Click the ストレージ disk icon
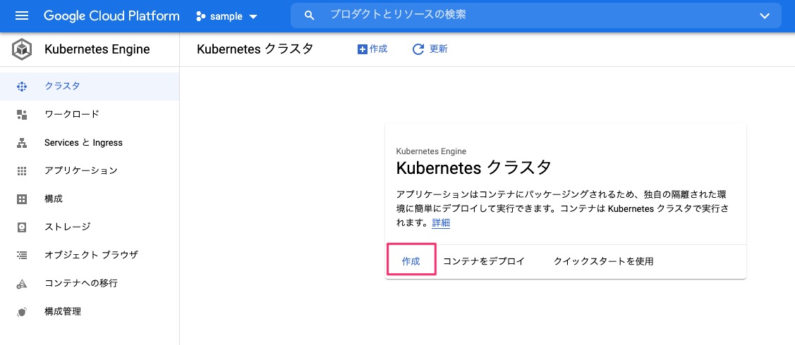This screenshot has width=795, height=345. click(21, 227)
